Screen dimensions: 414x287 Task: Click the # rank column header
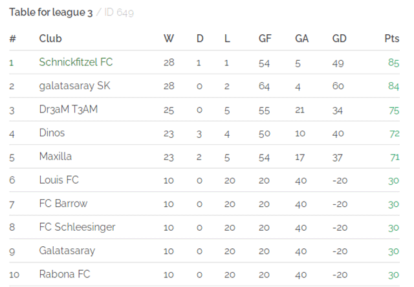pos(12,39)
